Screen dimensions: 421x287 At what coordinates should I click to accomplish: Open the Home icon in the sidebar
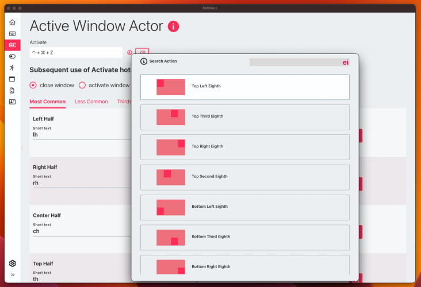(x=12, y=22)
